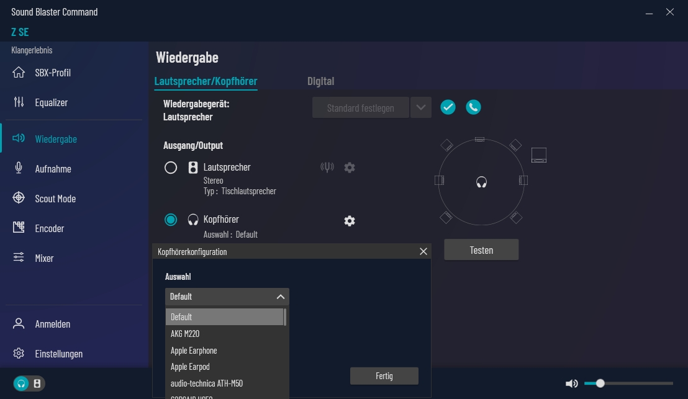Switch output to speakers in bottom toggle

point(37,383)
